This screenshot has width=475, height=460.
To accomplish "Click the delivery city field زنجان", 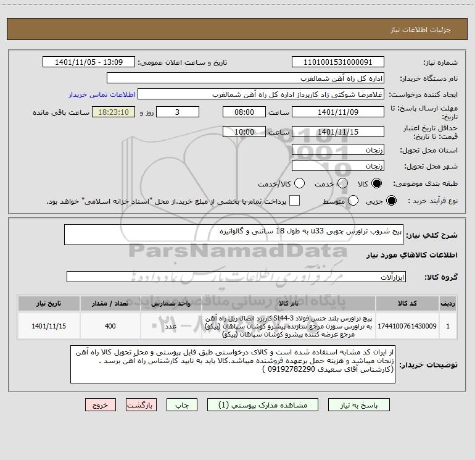I will tap(338, 166).
